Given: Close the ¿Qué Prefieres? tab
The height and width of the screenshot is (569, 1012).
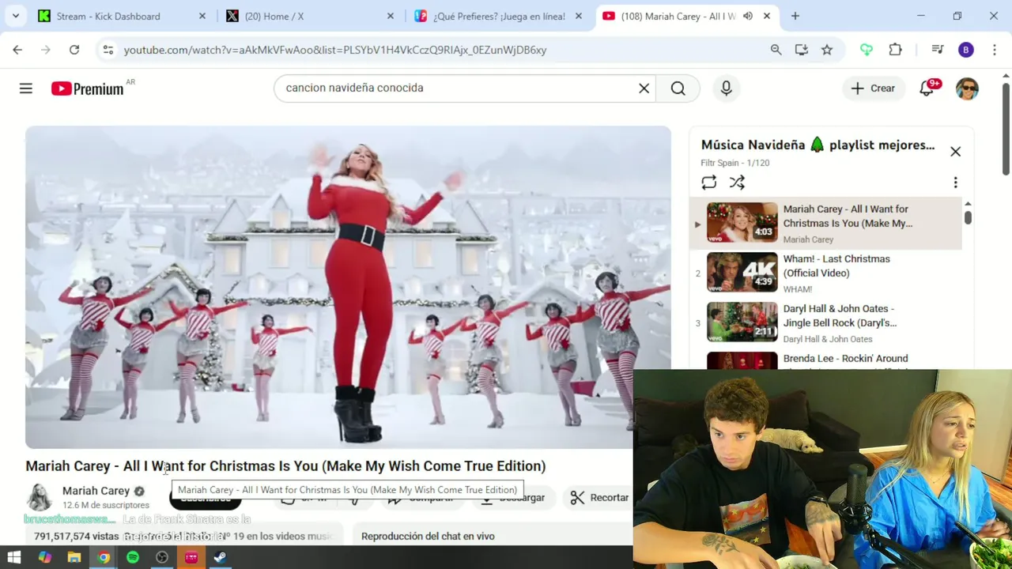Looking at the screenshot, I should point(579,16).
